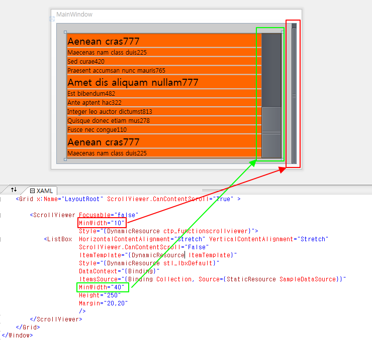Select list item Praesent accumsan nunc mauris765
The width and height of the screenshot is (372, 345).
[x=164, y=71]
